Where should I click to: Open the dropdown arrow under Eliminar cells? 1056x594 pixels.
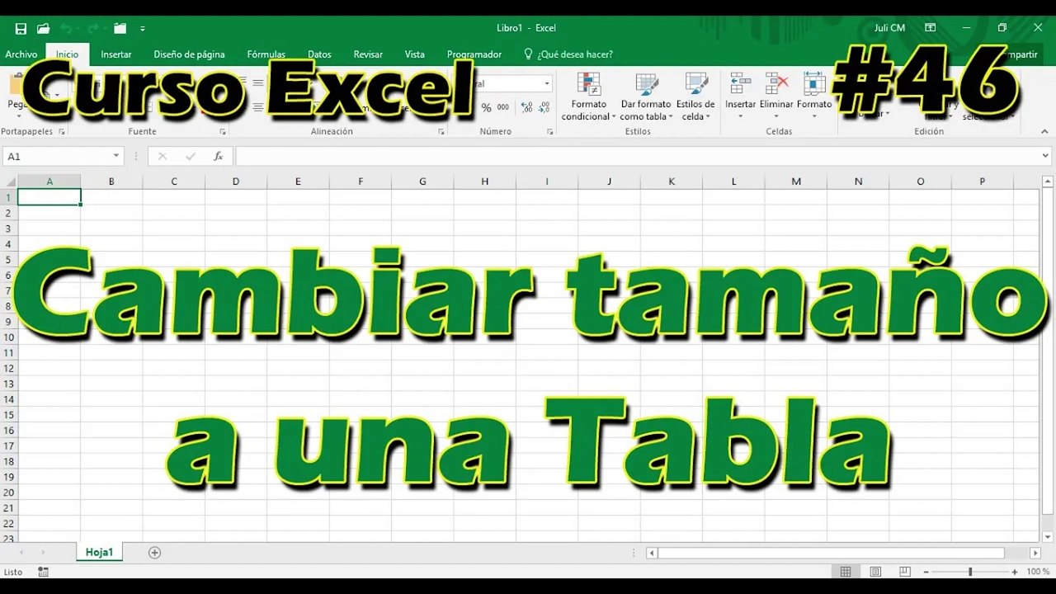(x=776, y=116)
